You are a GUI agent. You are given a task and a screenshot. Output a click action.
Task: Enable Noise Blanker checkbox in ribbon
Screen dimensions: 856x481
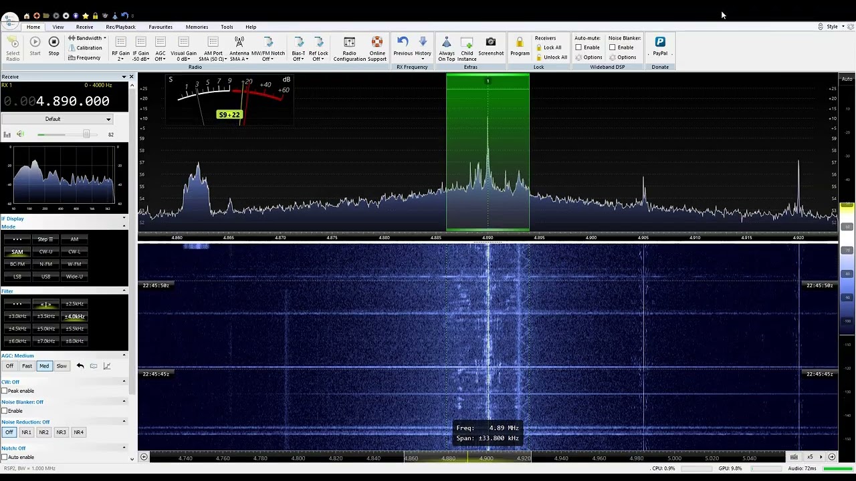[612, 47]
